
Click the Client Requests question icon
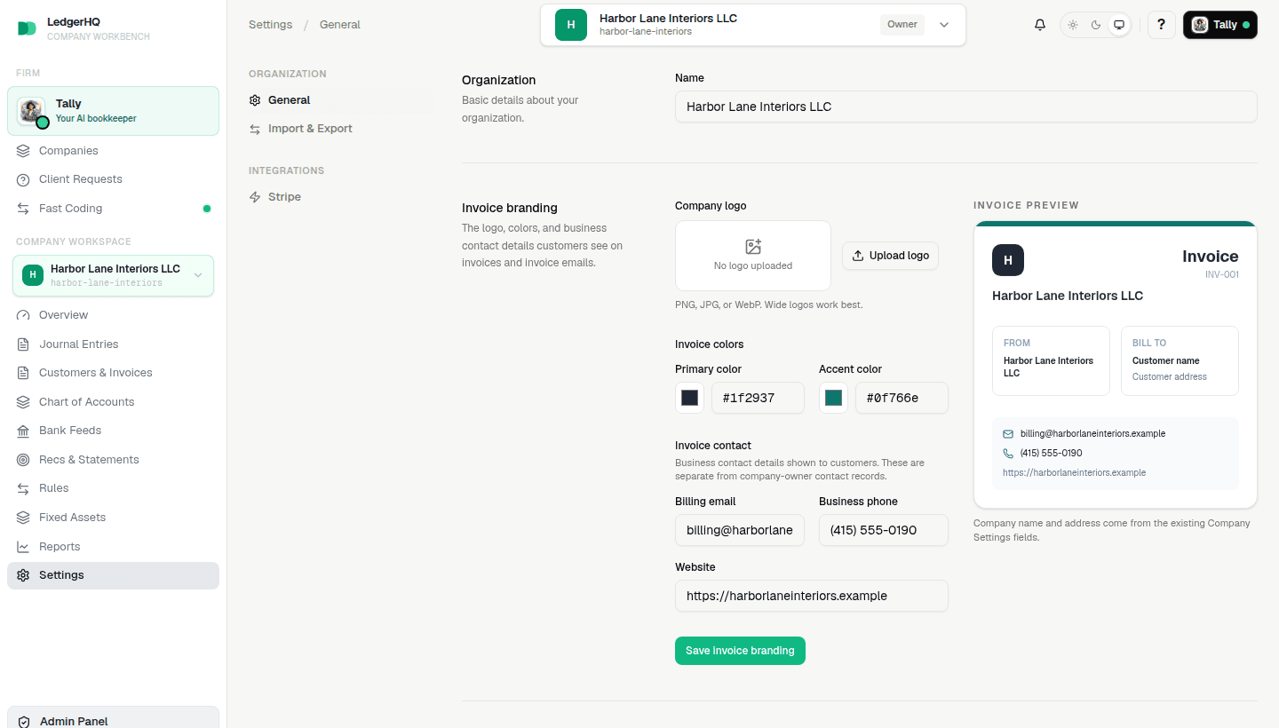23,179
